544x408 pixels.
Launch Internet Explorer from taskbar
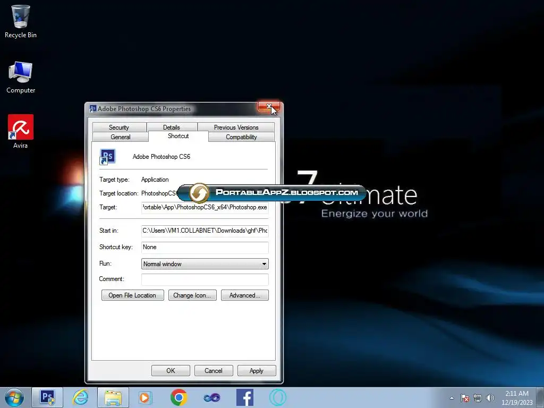(x=80, y=397)
